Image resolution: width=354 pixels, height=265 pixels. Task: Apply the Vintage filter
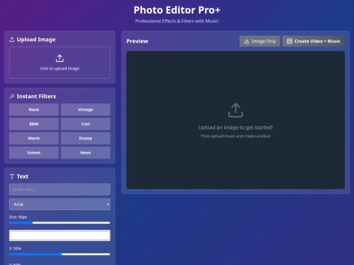[x=86, y=109]
